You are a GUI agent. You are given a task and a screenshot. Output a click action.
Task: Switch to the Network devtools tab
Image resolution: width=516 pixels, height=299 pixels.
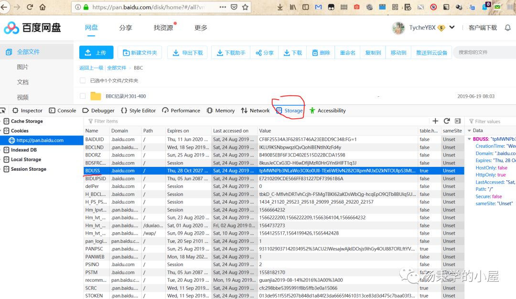(x=256, y=111)
